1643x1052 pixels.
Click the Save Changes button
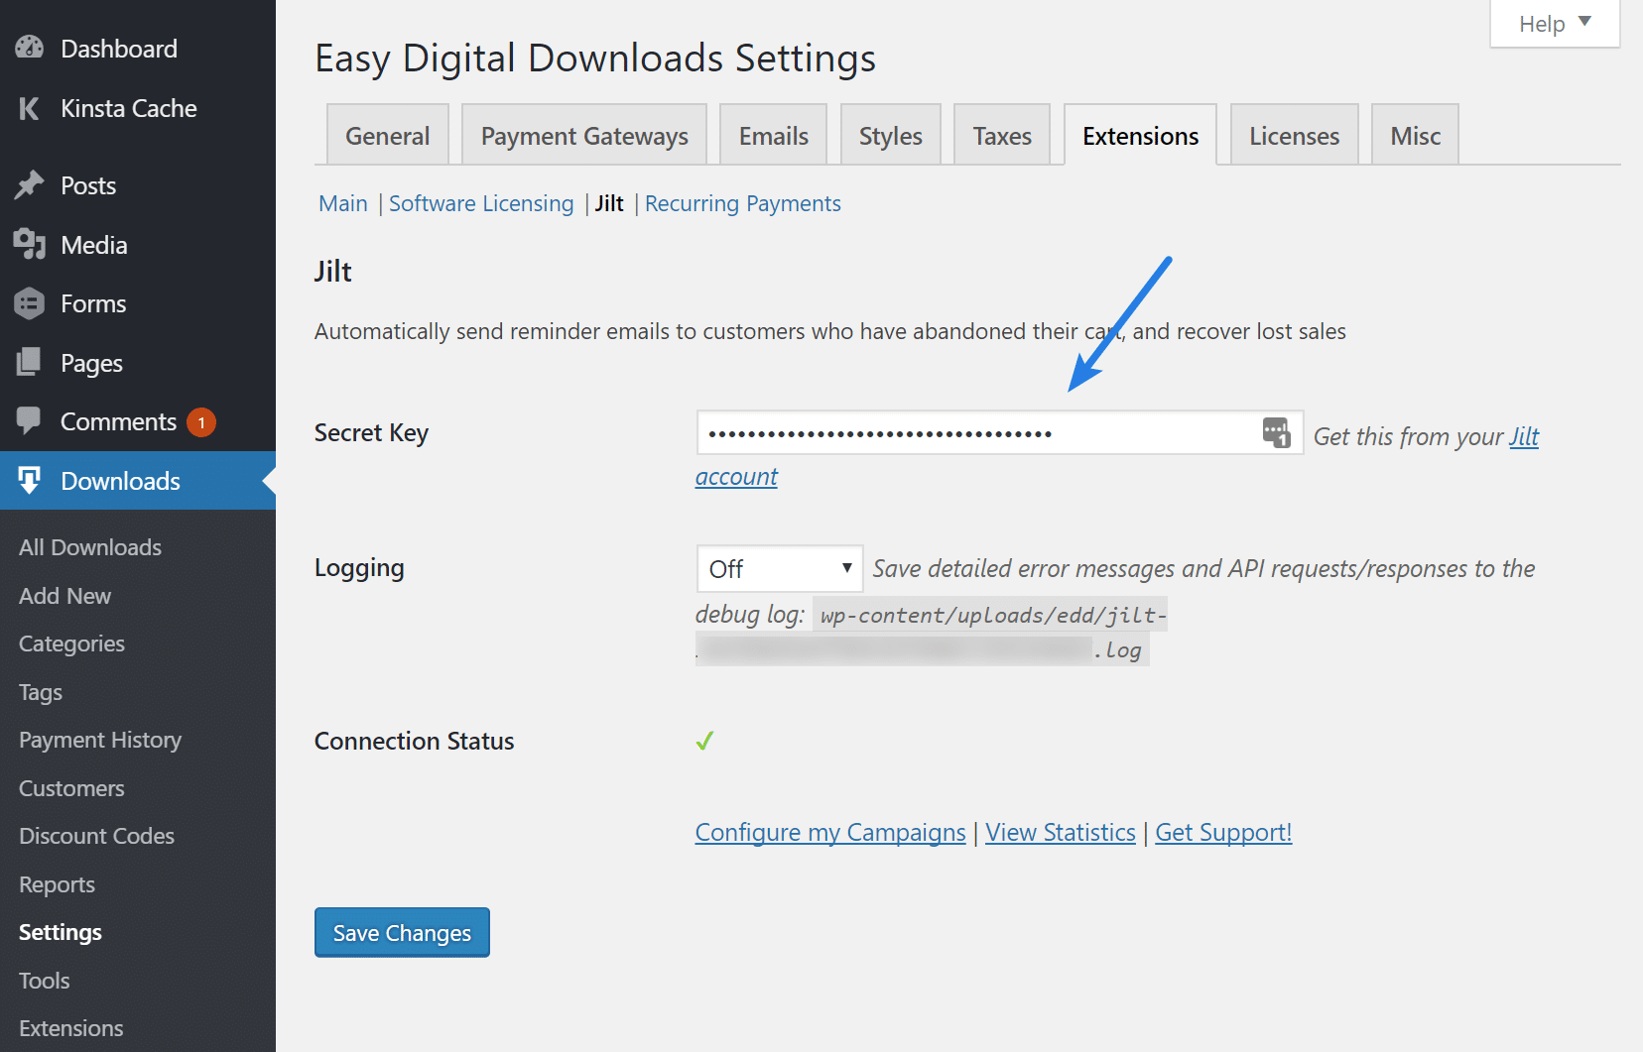[402, 932]
